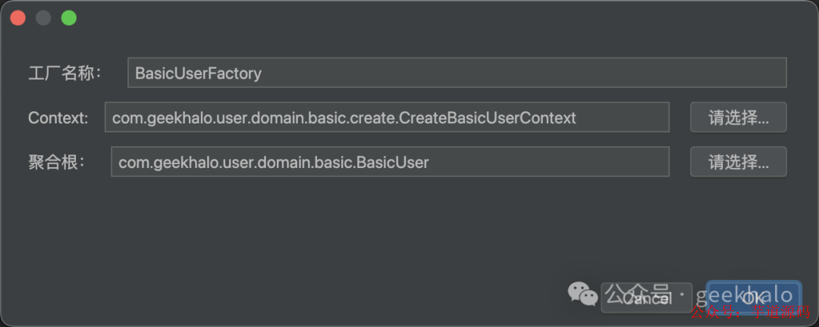Viewport: 819px width, 327px height.
Task: Click the 聚合根 field containing BasicUser class
Action: (391, 162)
